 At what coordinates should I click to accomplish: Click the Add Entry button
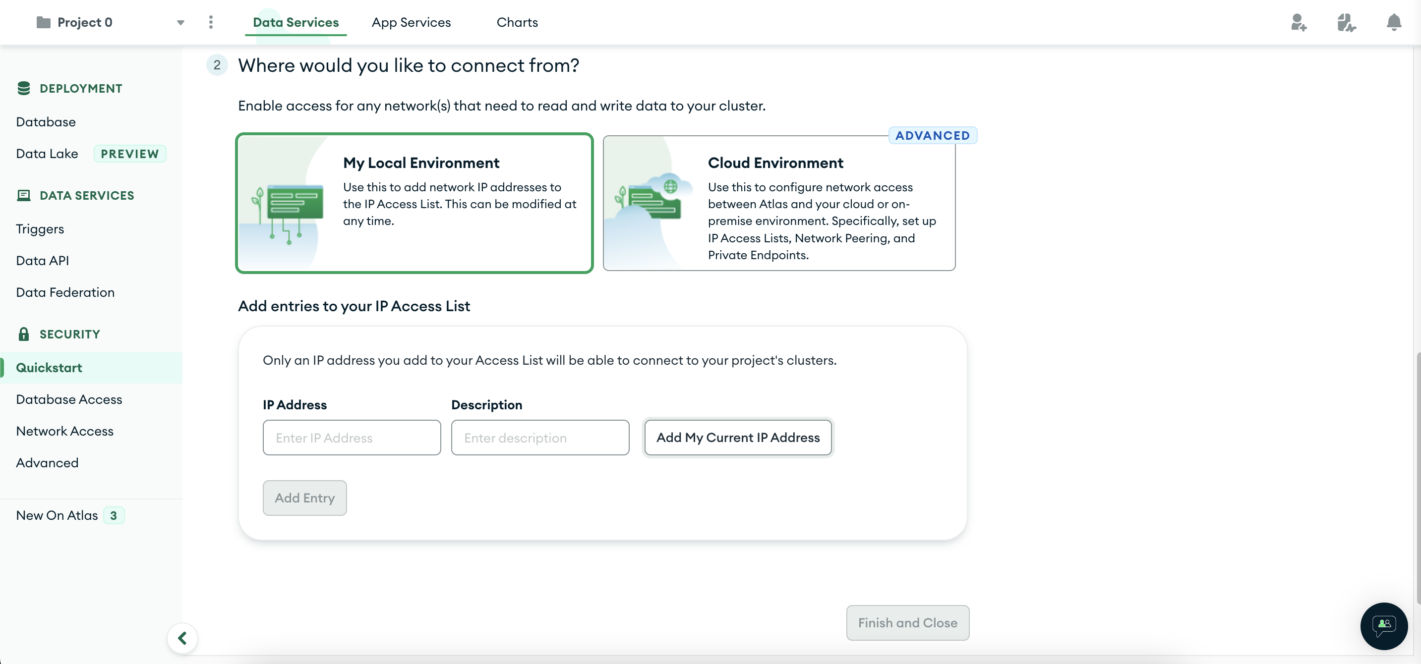point(304,498)
